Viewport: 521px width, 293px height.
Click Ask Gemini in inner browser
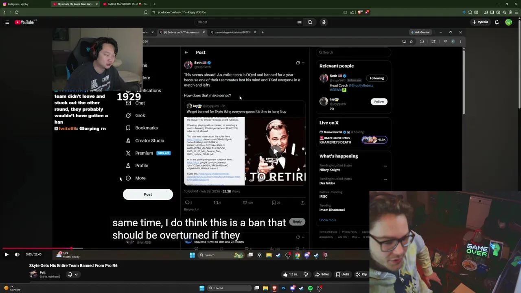(420, 32)
